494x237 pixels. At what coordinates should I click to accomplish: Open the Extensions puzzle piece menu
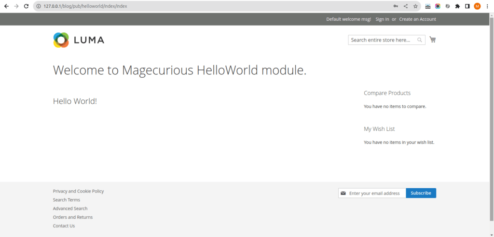pos(457,6)
